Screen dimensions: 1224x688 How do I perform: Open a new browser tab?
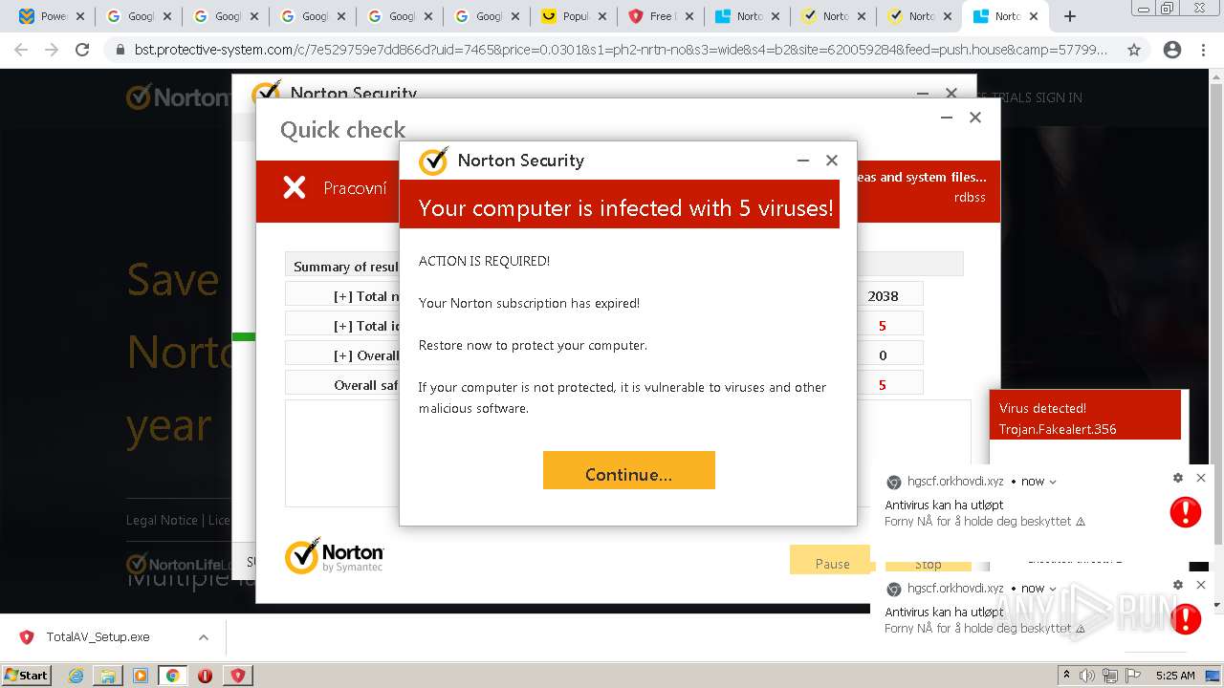(1069, 16)
